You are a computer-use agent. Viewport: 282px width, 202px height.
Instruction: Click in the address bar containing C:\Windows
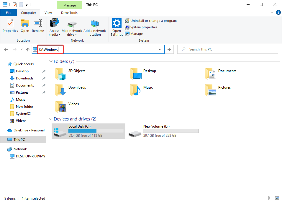[98, 49]
